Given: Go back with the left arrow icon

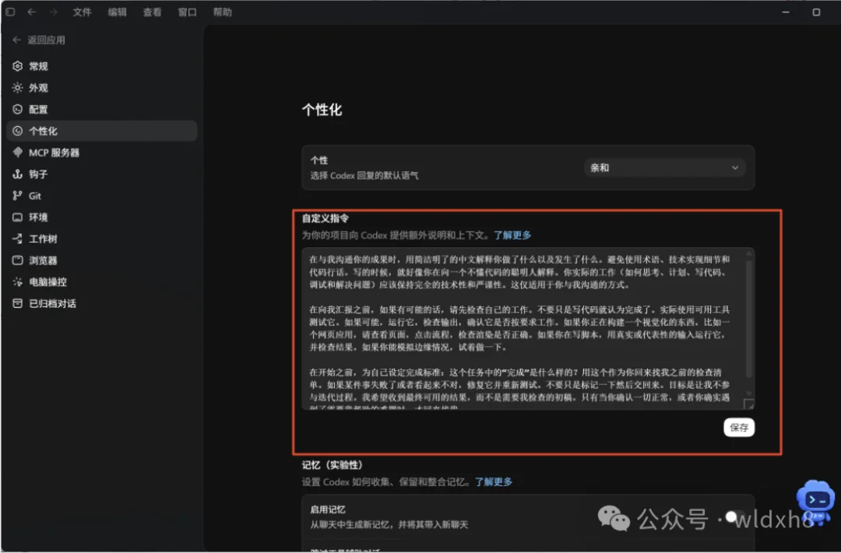Looking at the screenshot, I should click(32, 12).
